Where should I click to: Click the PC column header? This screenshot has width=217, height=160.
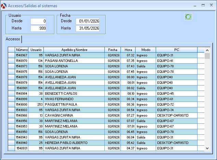pos(177,50)
